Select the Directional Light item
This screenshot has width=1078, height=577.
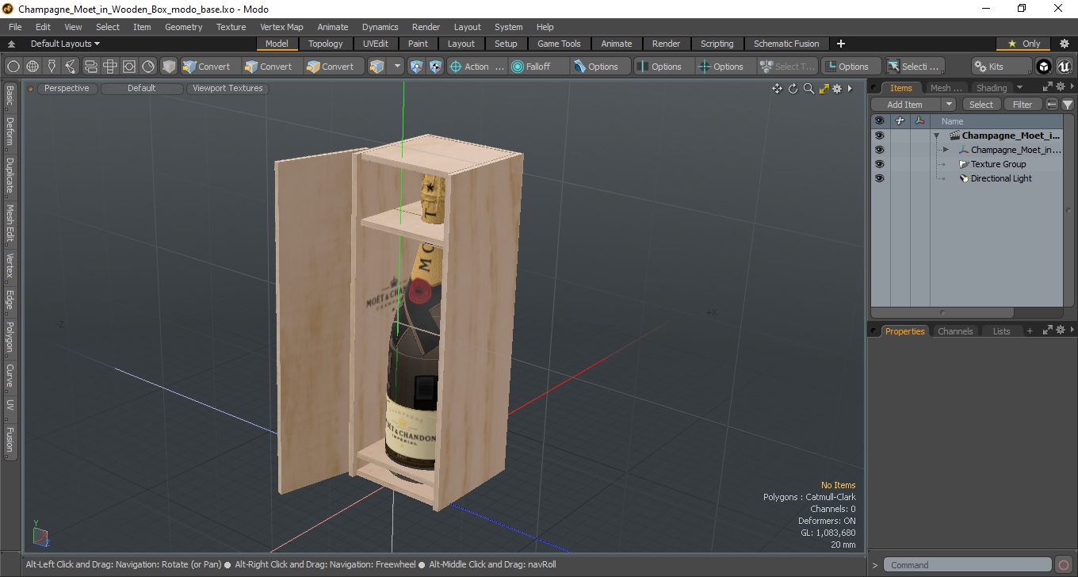(1001, 178)
